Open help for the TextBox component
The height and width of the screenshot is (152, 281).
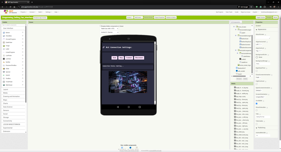tap(23, 78)
